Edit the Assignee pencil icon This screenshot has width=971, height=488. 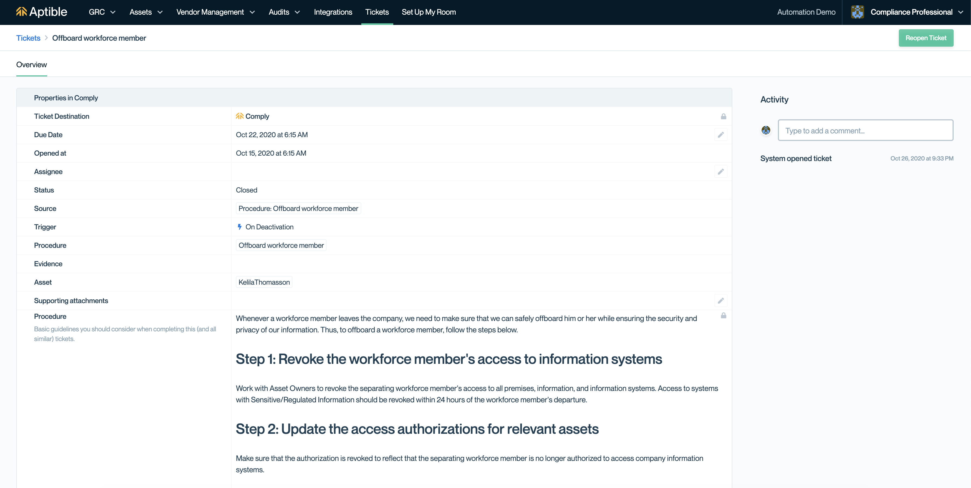point(720,172)
